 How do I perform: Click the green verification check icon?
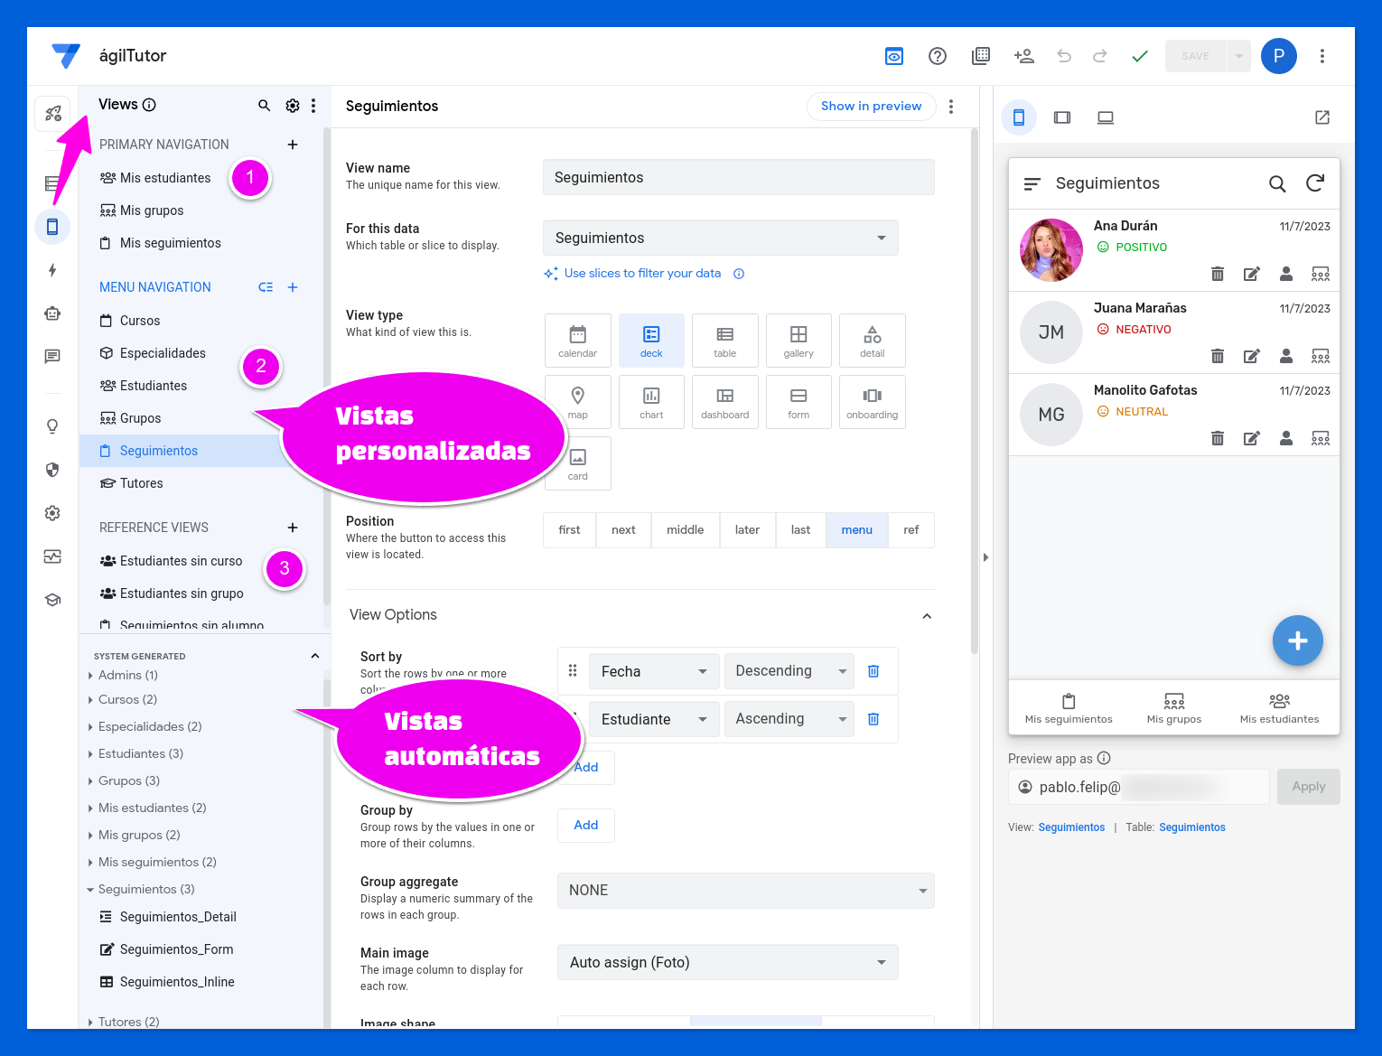(x=1140, y=56)
